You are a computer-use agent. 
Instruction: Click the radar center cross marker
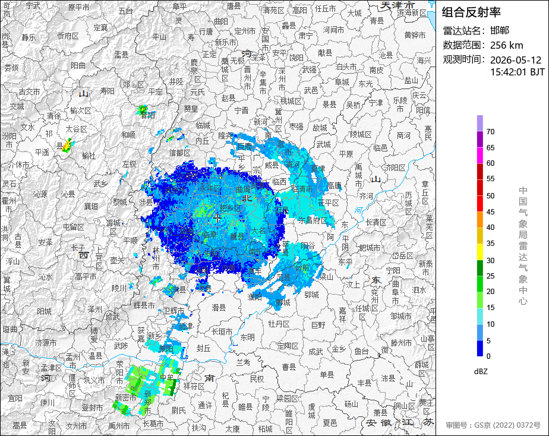(217, 218)
